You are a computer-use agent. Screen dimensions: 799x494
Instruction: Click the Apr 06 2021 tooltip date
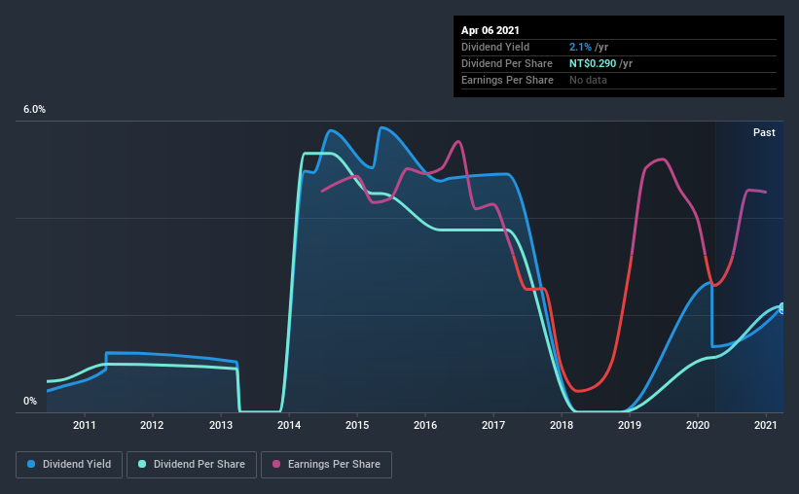click(490, 30)
